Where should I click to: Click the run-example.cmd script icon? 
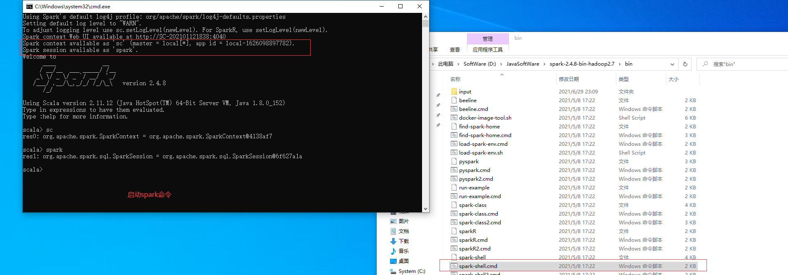[x=454, y=196]
